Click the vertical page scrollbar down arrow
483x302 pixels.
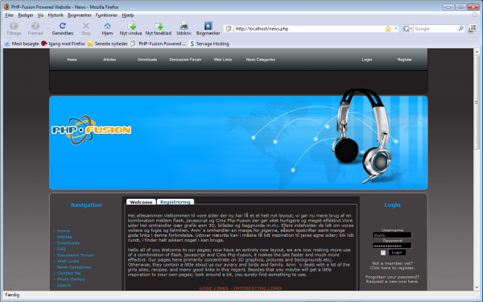coord(477,288)
